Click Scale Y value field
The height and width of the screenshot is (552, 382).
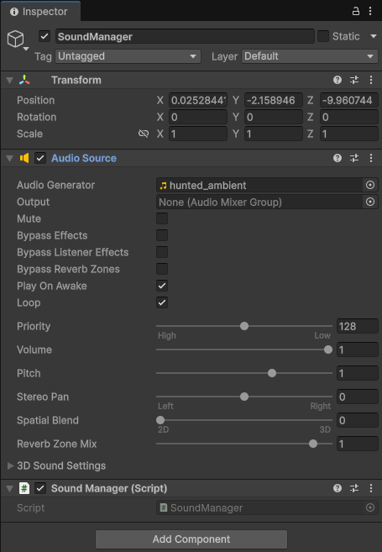tap(274, 134)
